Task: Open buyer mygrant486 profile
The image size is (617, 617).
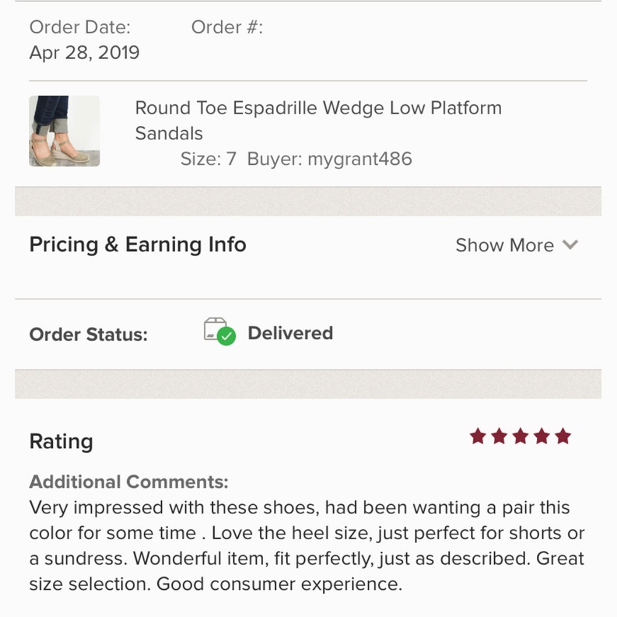Action: coord(360,159)
